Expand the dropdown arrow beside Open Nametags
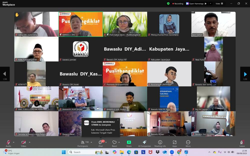This screenshot has height=156, width=250. (210, 3)
